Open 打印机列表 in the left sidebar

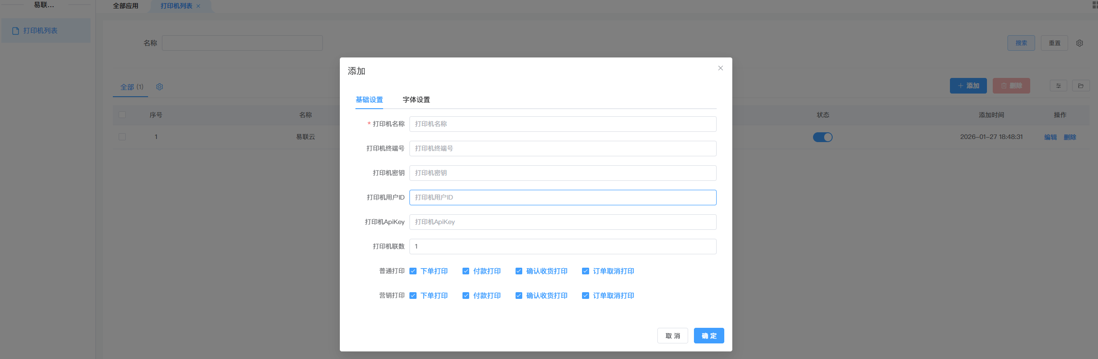[46, 31]
